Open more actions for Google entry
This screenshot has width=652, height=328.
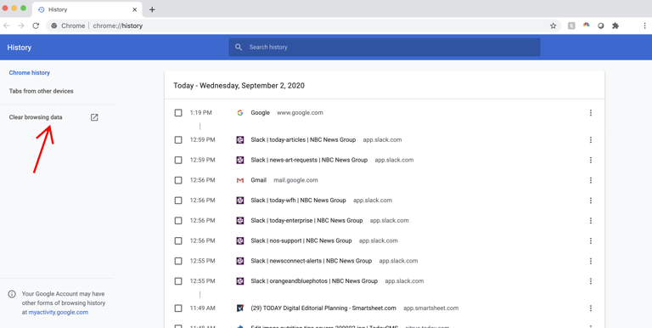click(x=591, y=113)
